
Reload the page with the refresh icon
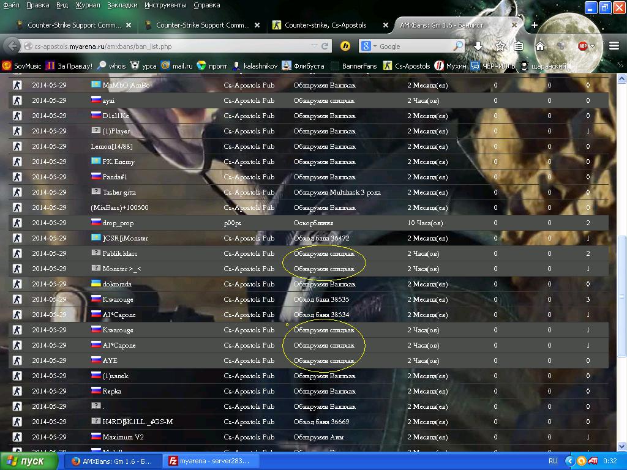(325, 47)
